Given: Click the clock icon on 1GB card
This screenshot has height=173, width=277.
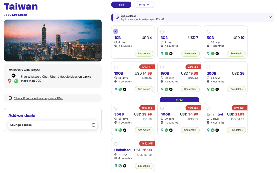Looking at the screenshot, I should [x=116, y=42].
